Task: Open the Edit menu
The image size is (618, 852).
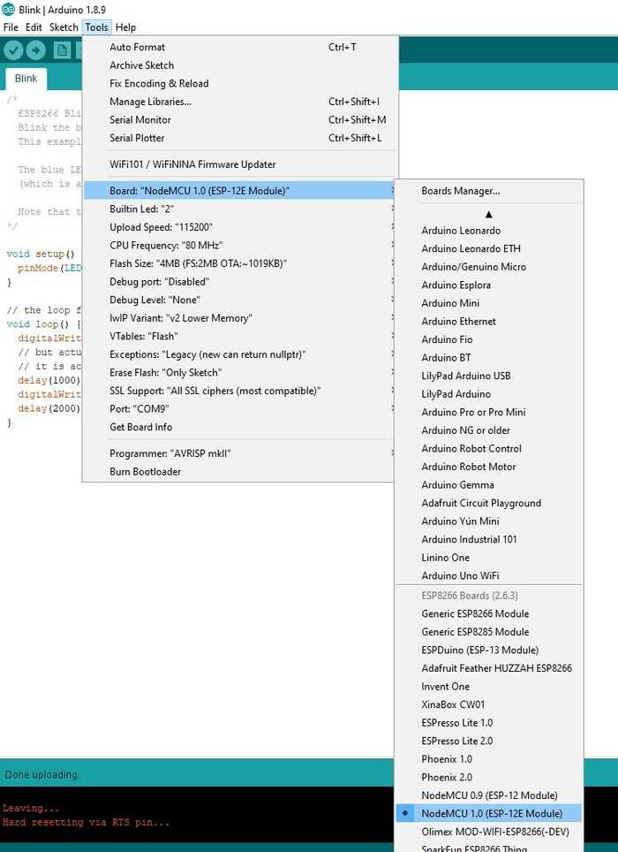Action: [34, 27]
